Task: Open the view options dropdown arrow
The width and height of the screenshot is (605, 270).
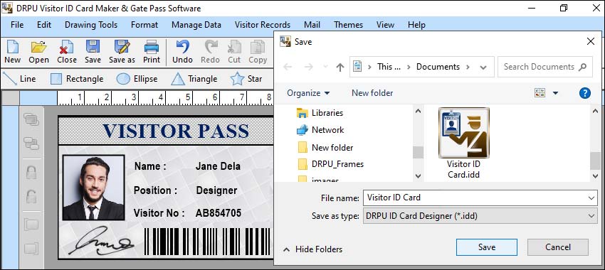Action: coord(556,93)
